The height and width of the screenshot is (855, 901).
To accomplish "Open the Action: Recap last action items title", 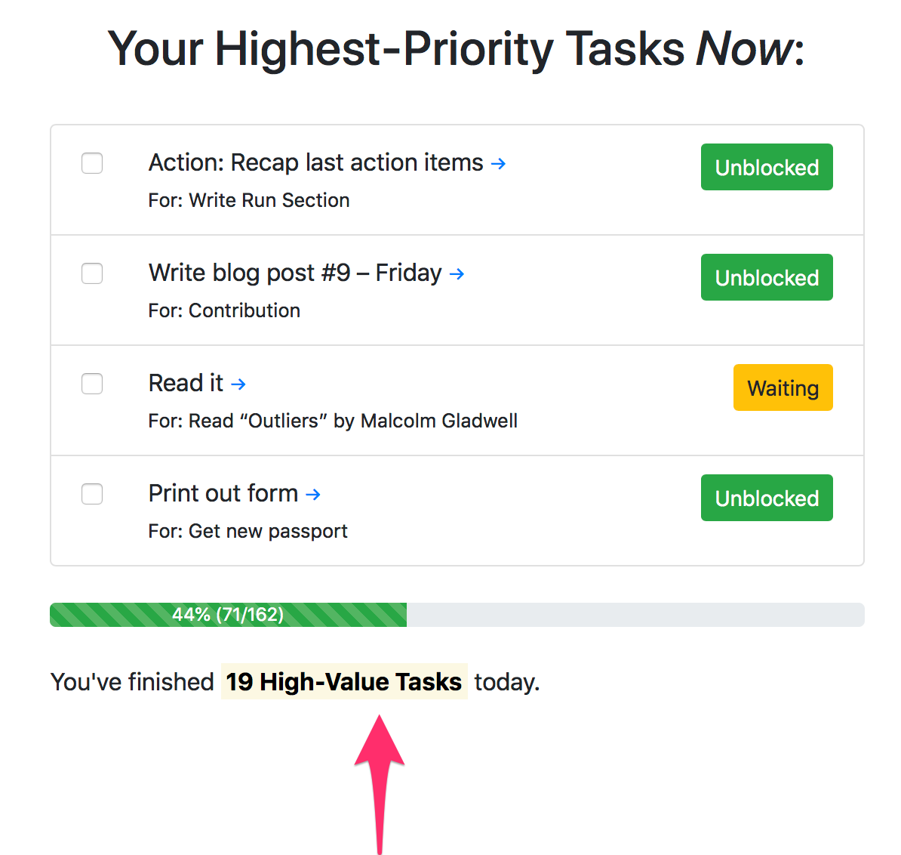I will tap(316, 162).
